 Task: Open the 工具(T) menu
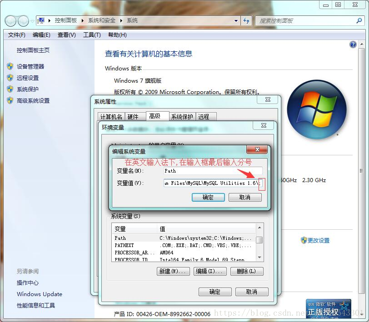[92, 35]
